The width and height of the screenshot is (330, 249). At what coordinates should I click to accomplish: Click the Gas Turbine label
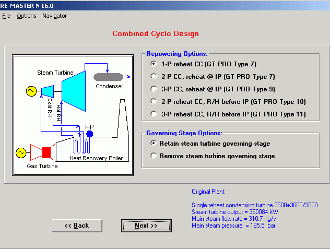(42, 166)
